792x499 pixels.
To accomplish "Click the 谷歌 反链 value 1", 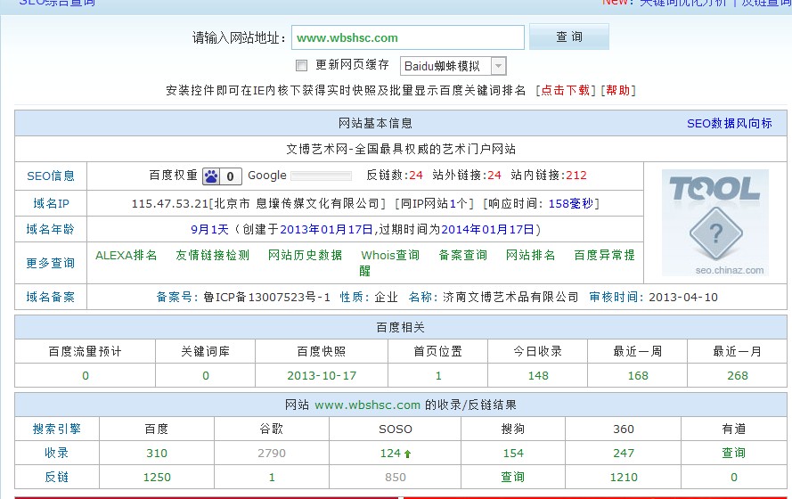I will 272,478.
